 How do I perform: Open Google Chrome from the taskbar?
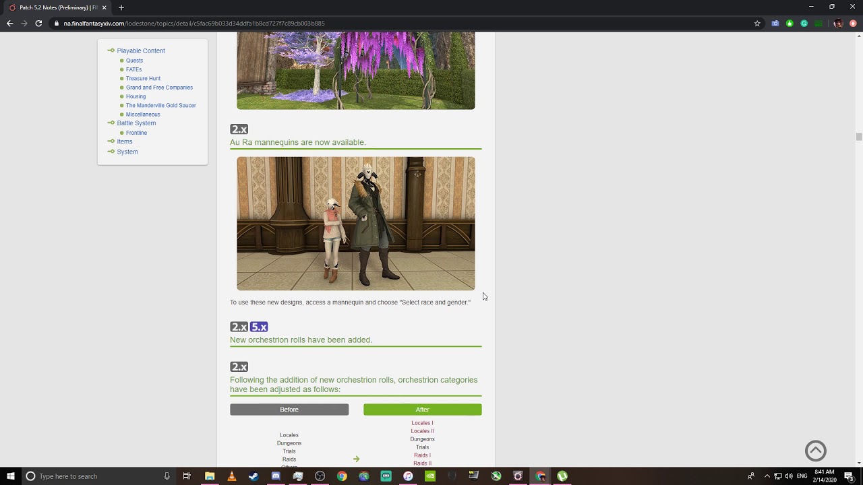coord(342,476)
